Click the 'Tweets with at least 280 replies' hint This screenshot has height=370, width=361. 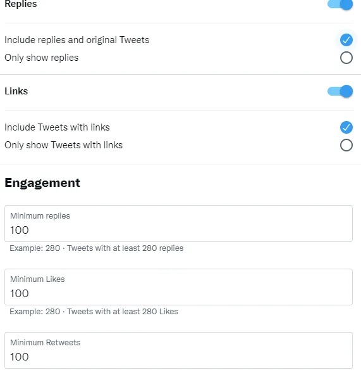pyautogui.click(x=125, y=248)
